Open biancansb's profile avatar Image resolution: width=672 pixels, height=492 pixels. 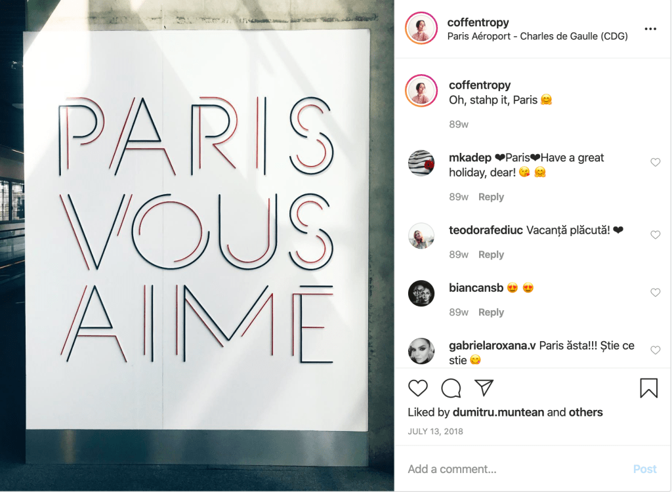point(421,293)
